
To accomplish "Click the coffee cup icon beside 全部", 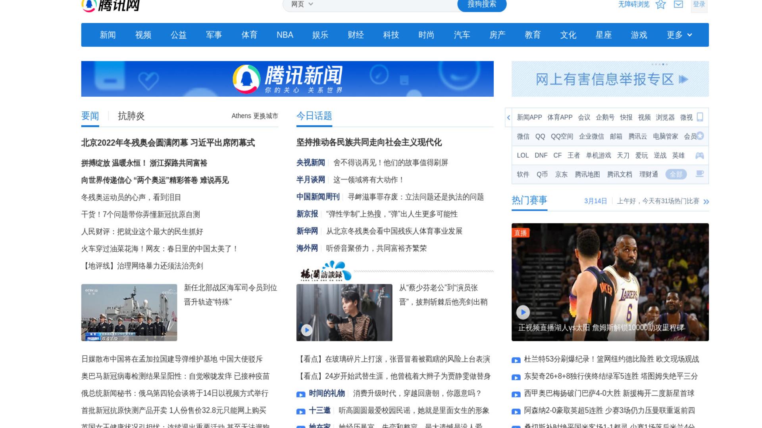I will coord(700,174).
